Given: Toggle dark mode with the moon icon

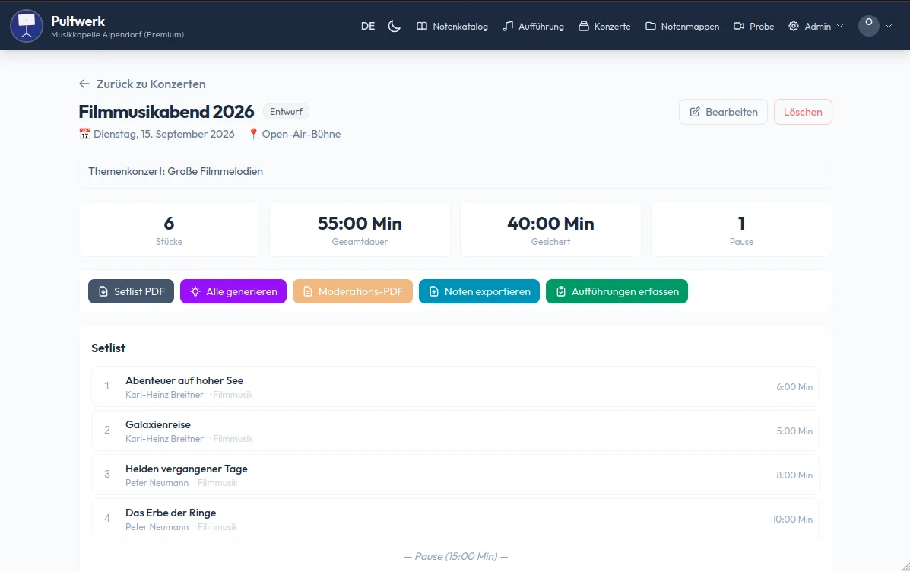Looking at the screenshot, I should 394,26.
